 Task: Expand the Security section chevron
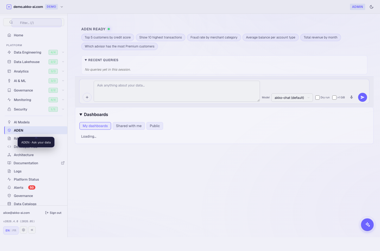pos(63,109)
